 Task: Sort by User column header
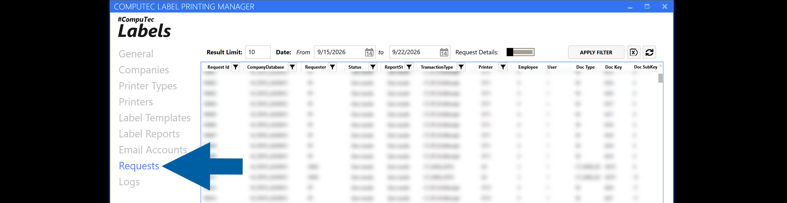(x=552, y=67)
